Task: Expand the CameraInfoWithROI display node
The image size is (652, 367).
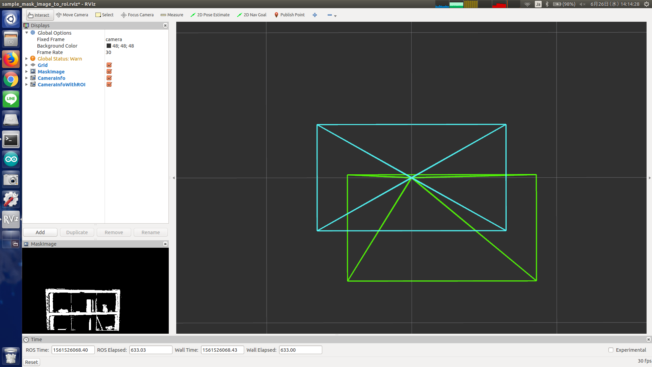Action: point(26,85)
